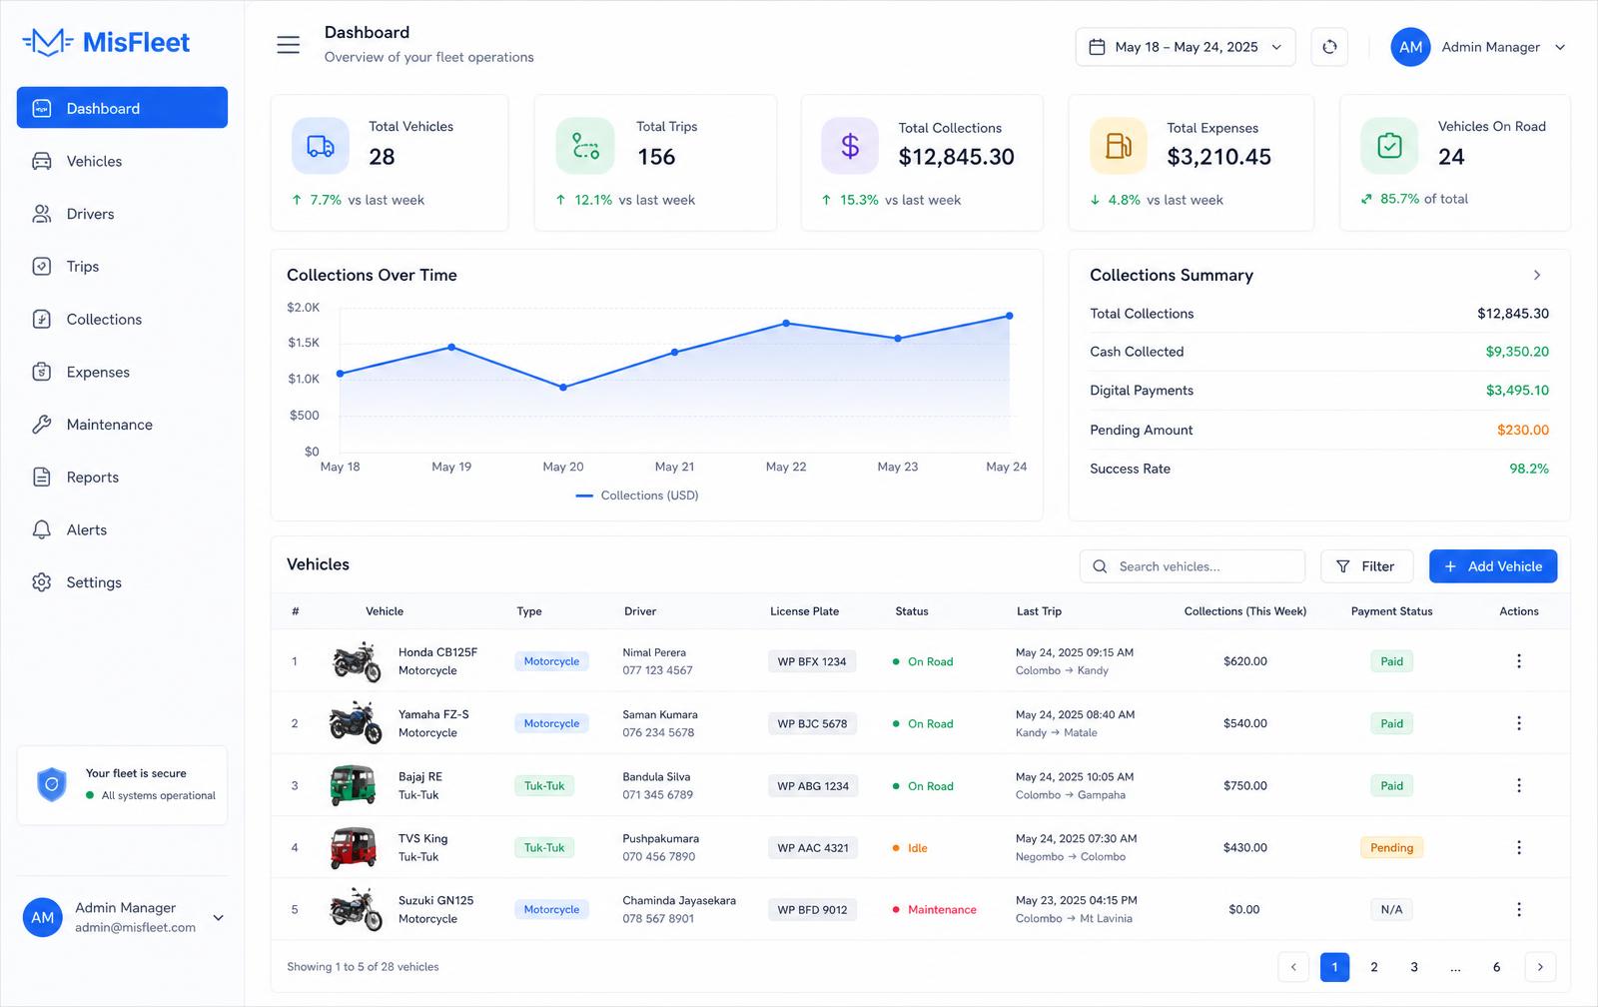Click the Idle status for TVS King

coord(910,848)
